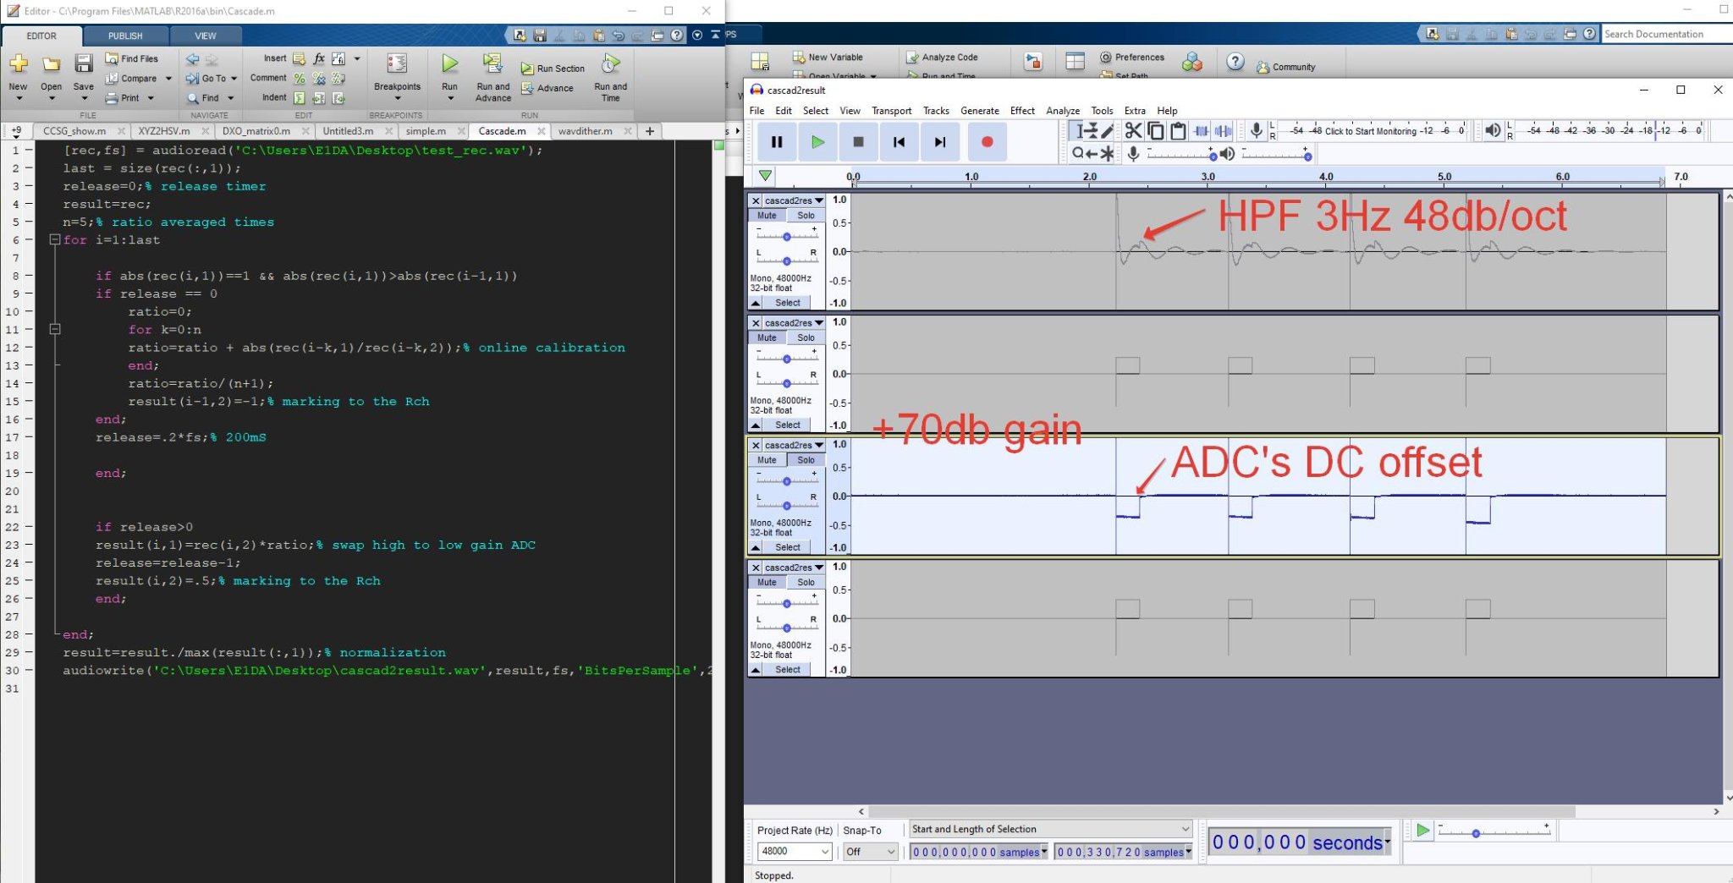Click the Run and Advance icon
Image resolution: width=1733 pixels, height=883 pixels.
492,63
